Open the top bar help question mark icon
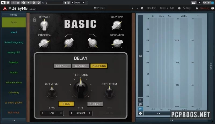This screenshot has width=215, height=124. [212, 8]
